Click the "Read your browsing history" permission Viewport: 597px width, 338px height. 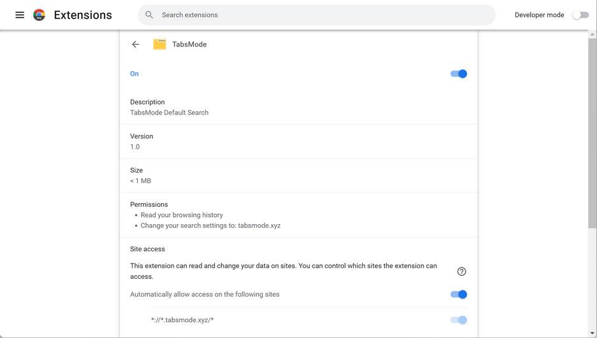(x=182, y=215)
